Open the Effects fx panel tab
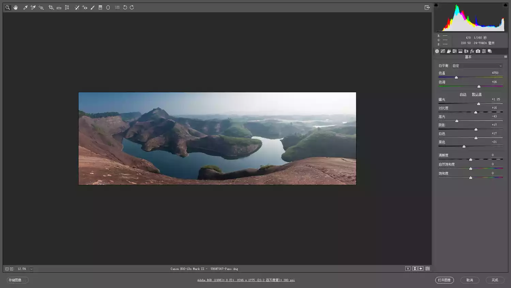Screen dimensions: 511x288 [x=472, y=51]
